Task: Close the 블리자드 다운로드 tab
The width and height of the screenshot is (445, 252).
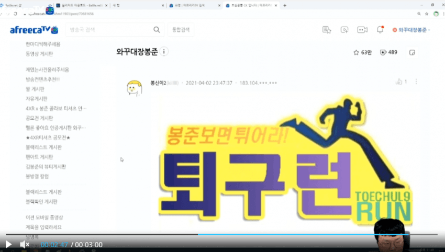Action: click(x=106, y=5)
